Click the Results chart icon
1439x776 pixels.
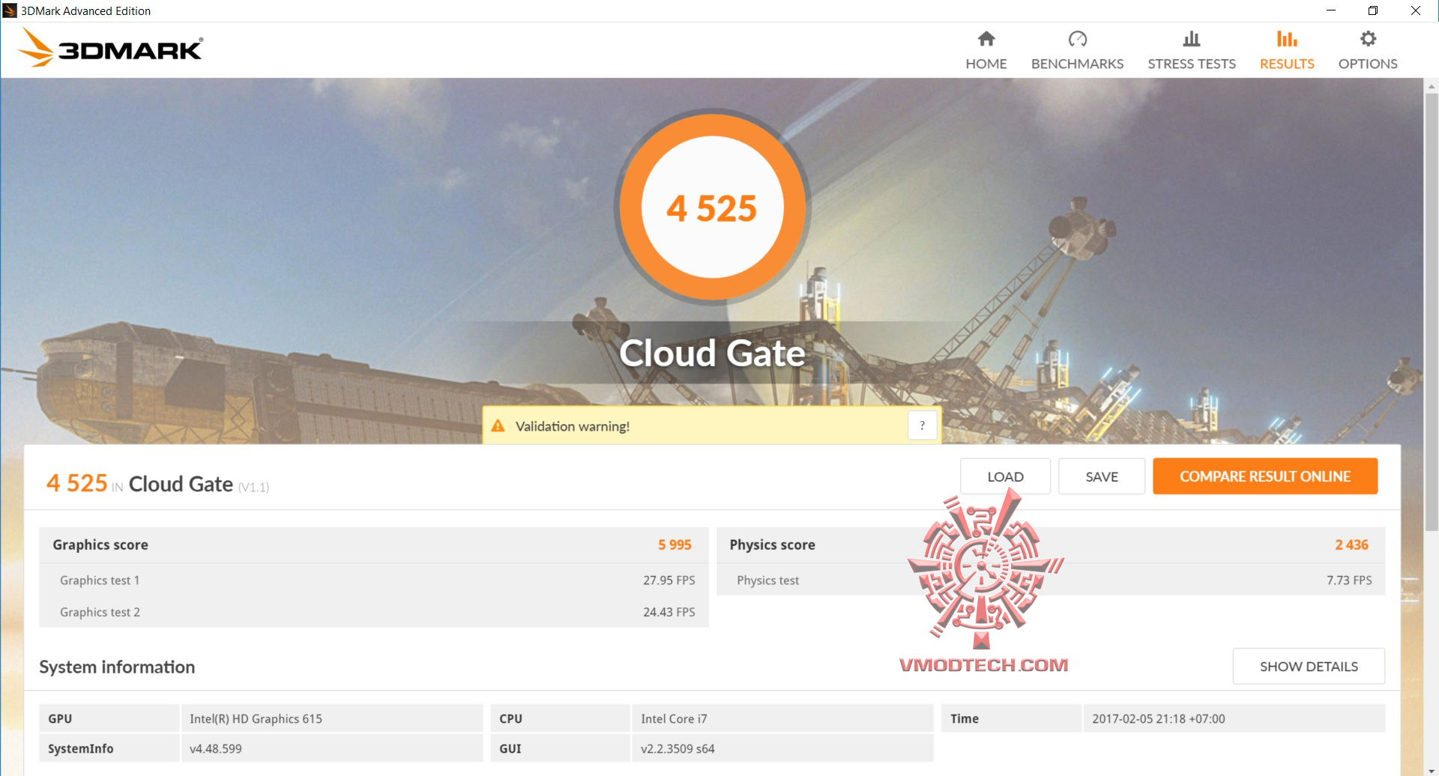point(1287,39)
